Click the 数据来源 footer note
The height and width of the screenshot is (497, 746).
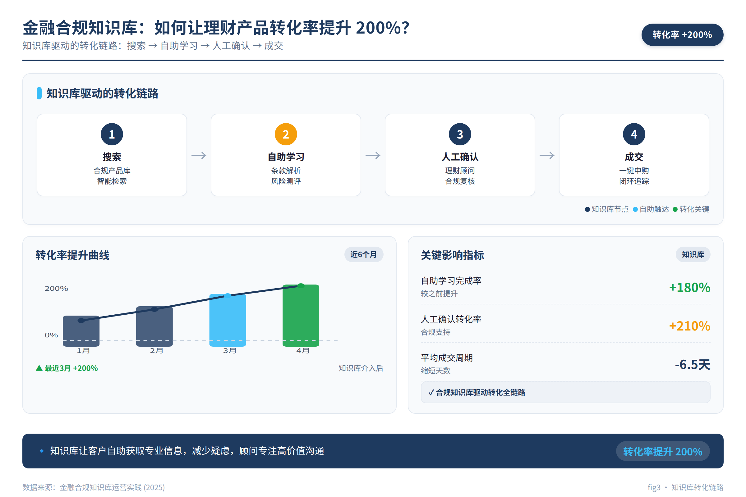click(x=94, y=487)
